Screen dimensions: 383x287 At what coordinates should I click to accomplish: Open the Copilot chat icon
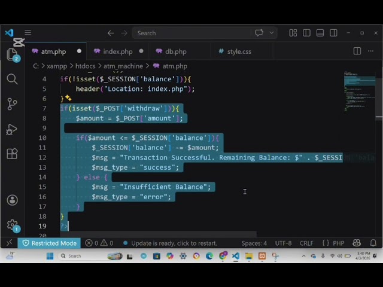[x=259, y=33]
